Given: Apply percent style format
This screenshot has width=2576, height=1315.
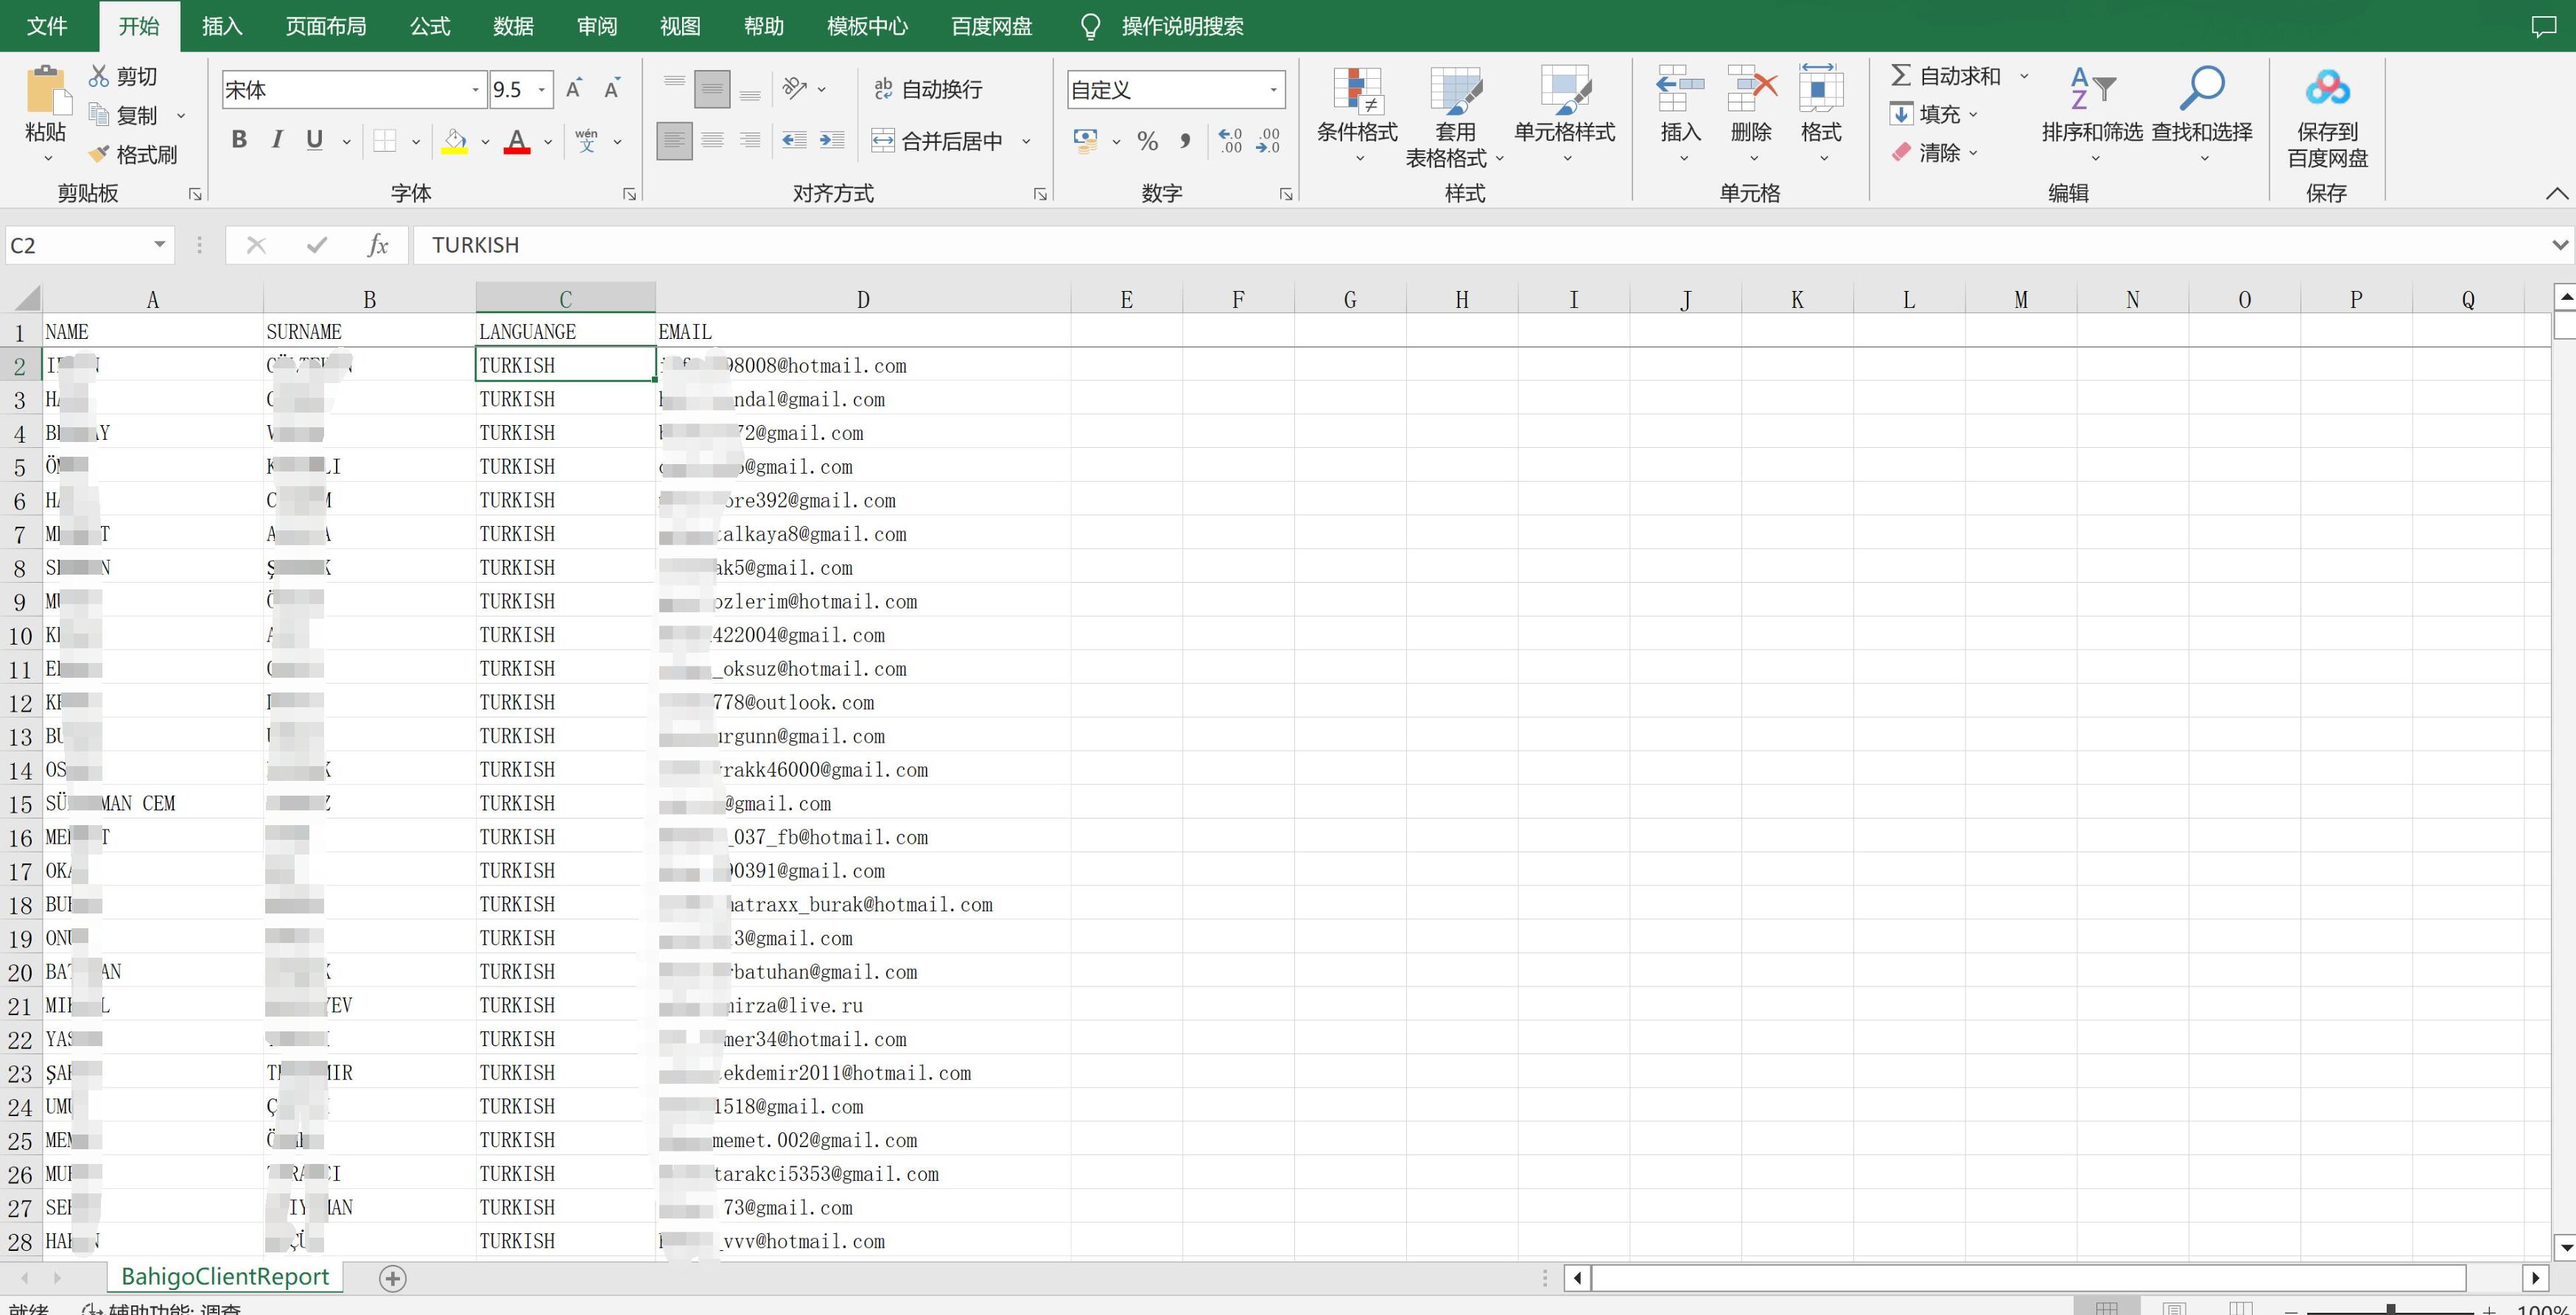Looking at the screenshot, I should click(x=1148, y=141).
